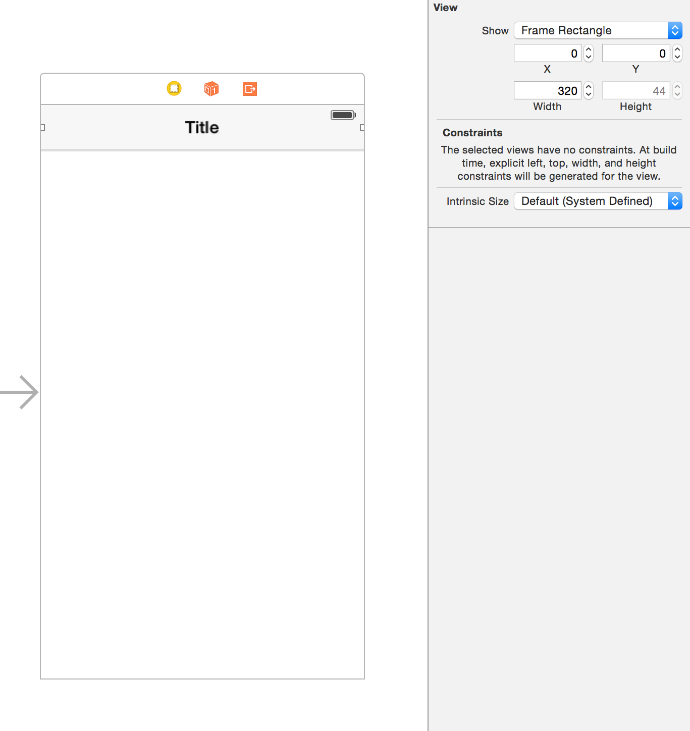Click into the Width field showing 320

(x=548, y=90)
